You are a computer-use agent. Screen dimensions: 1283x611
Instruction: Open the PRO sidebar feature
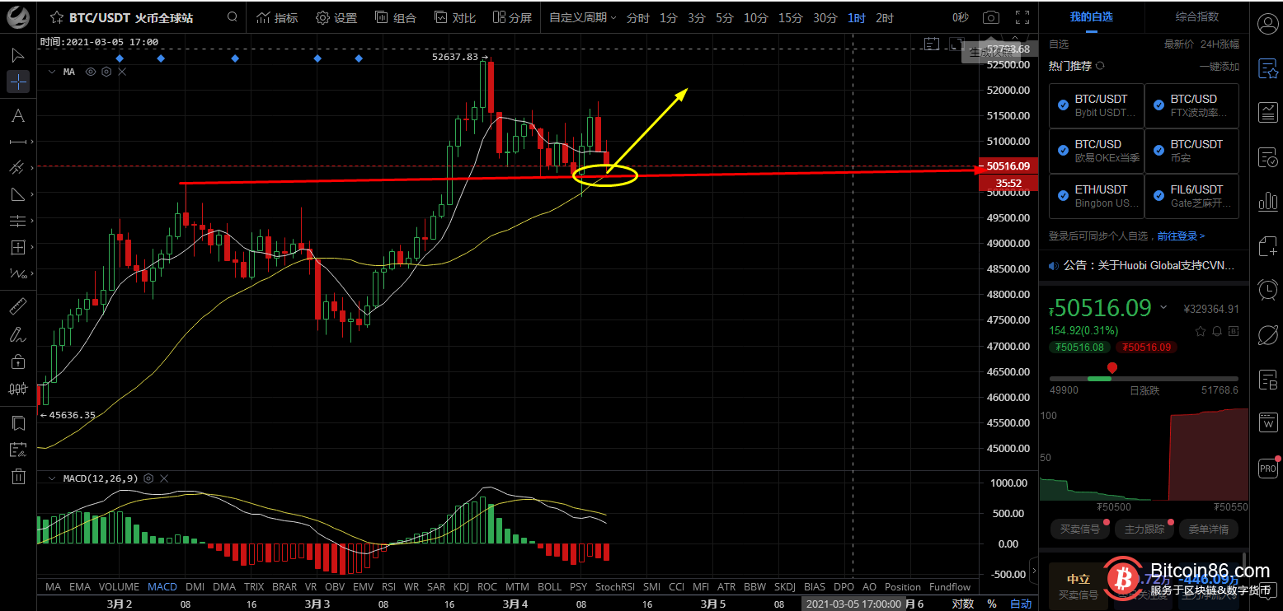pos(1267,469)
